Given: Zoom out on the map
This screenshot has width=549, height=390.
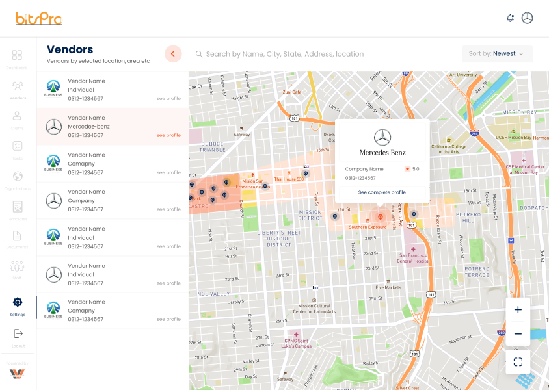Looking at the screenshot, I should 518,333.
